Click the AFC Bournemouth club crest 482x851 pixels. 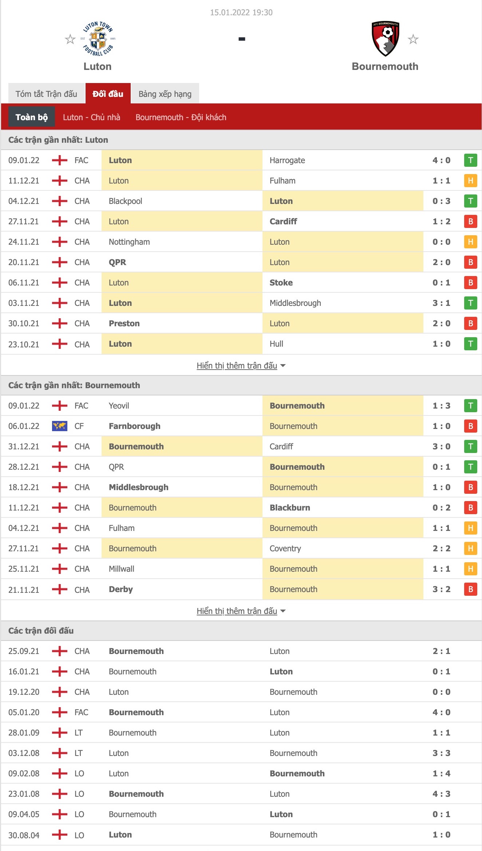(385, 39)
